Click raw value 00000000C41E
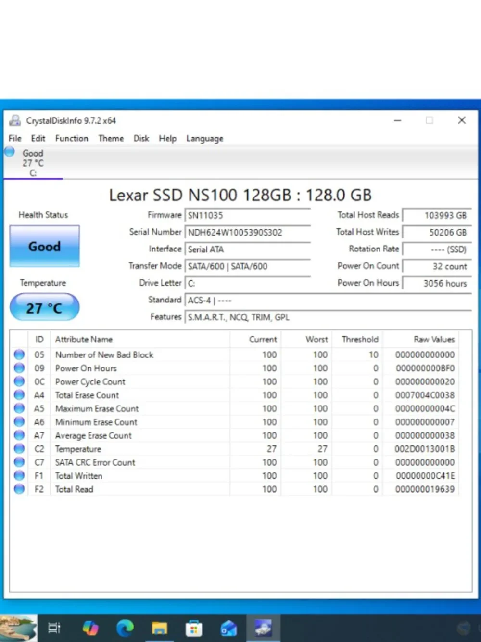 coord(425,475)
